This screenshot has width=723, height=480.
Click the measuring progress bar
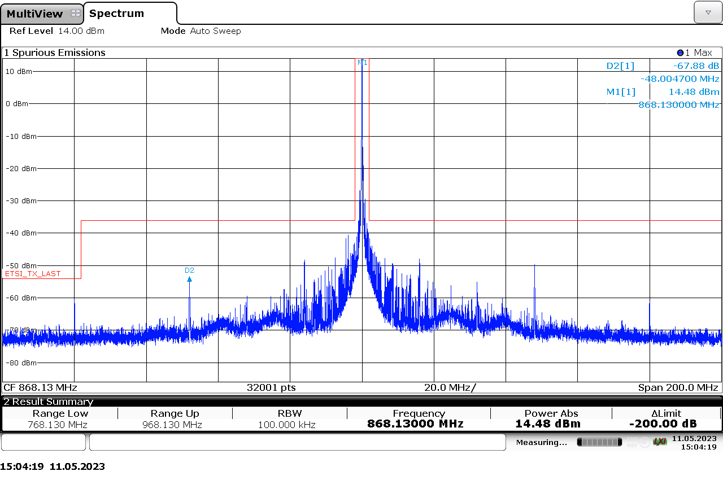click(x=599, y=442)
